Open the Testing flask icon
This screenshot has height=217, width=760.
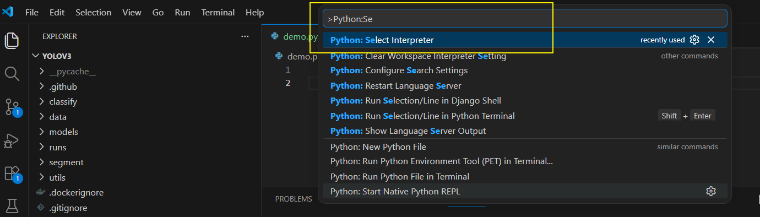pos(12,206)
